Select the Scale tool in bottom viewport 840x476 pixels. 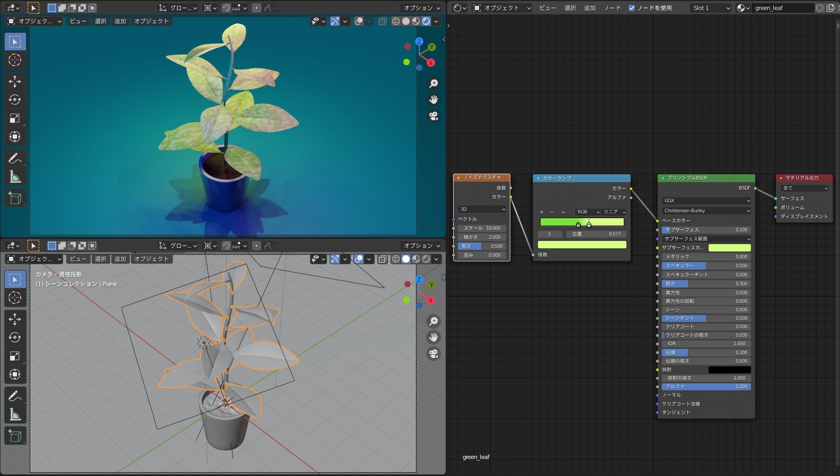pyautogui.click(x=15, y=356)
